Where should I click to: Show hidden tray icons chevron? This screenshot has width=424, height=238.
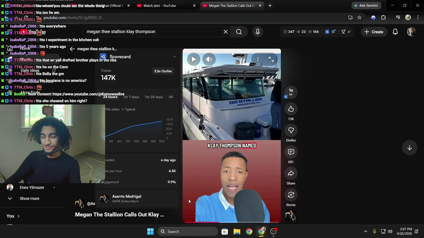(366, 231)
